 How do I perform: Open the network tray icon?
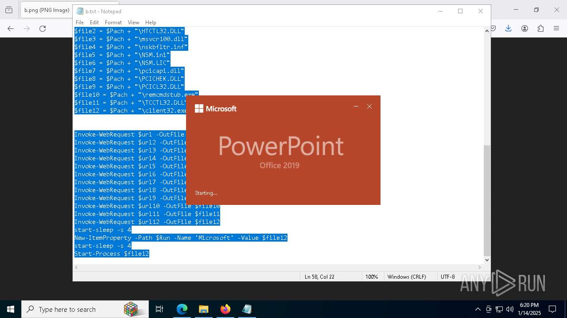point(499,309)
